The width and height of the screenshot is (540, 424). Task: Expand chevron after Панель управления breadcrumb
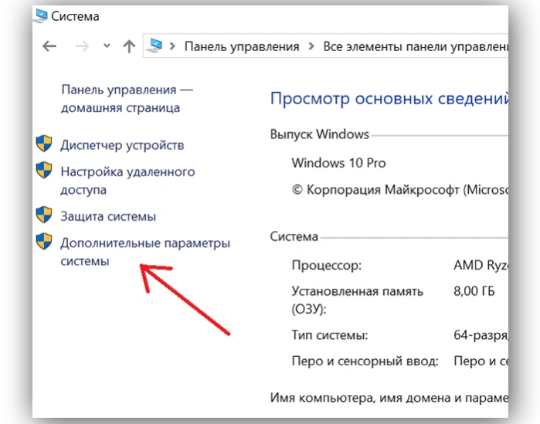[x=311, y=46]
